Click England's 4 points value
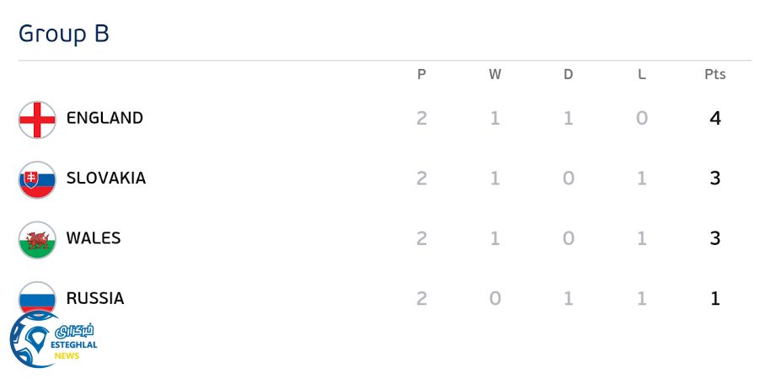Image resolution: width=770 pixels, height=384 pixels. click(x=715, y=118)
